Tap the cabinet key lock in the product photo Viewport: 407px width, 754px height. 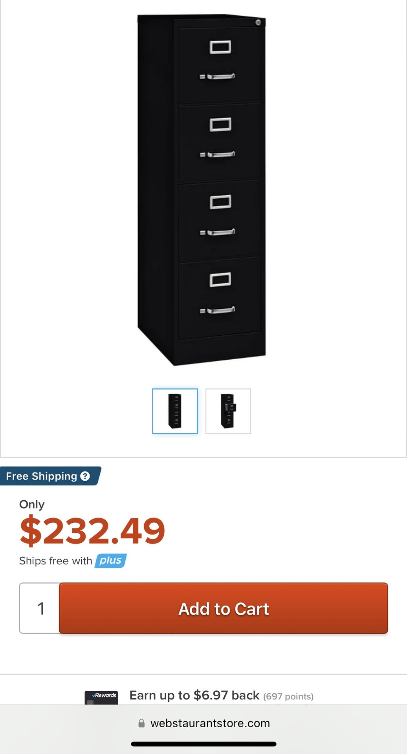[x=258, y=22]
